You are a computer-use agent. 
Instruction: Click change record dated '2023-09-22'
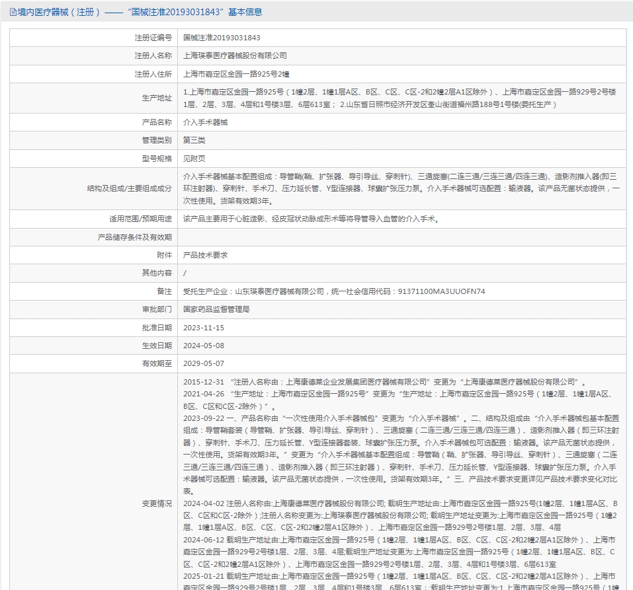[x=401, y=455]
